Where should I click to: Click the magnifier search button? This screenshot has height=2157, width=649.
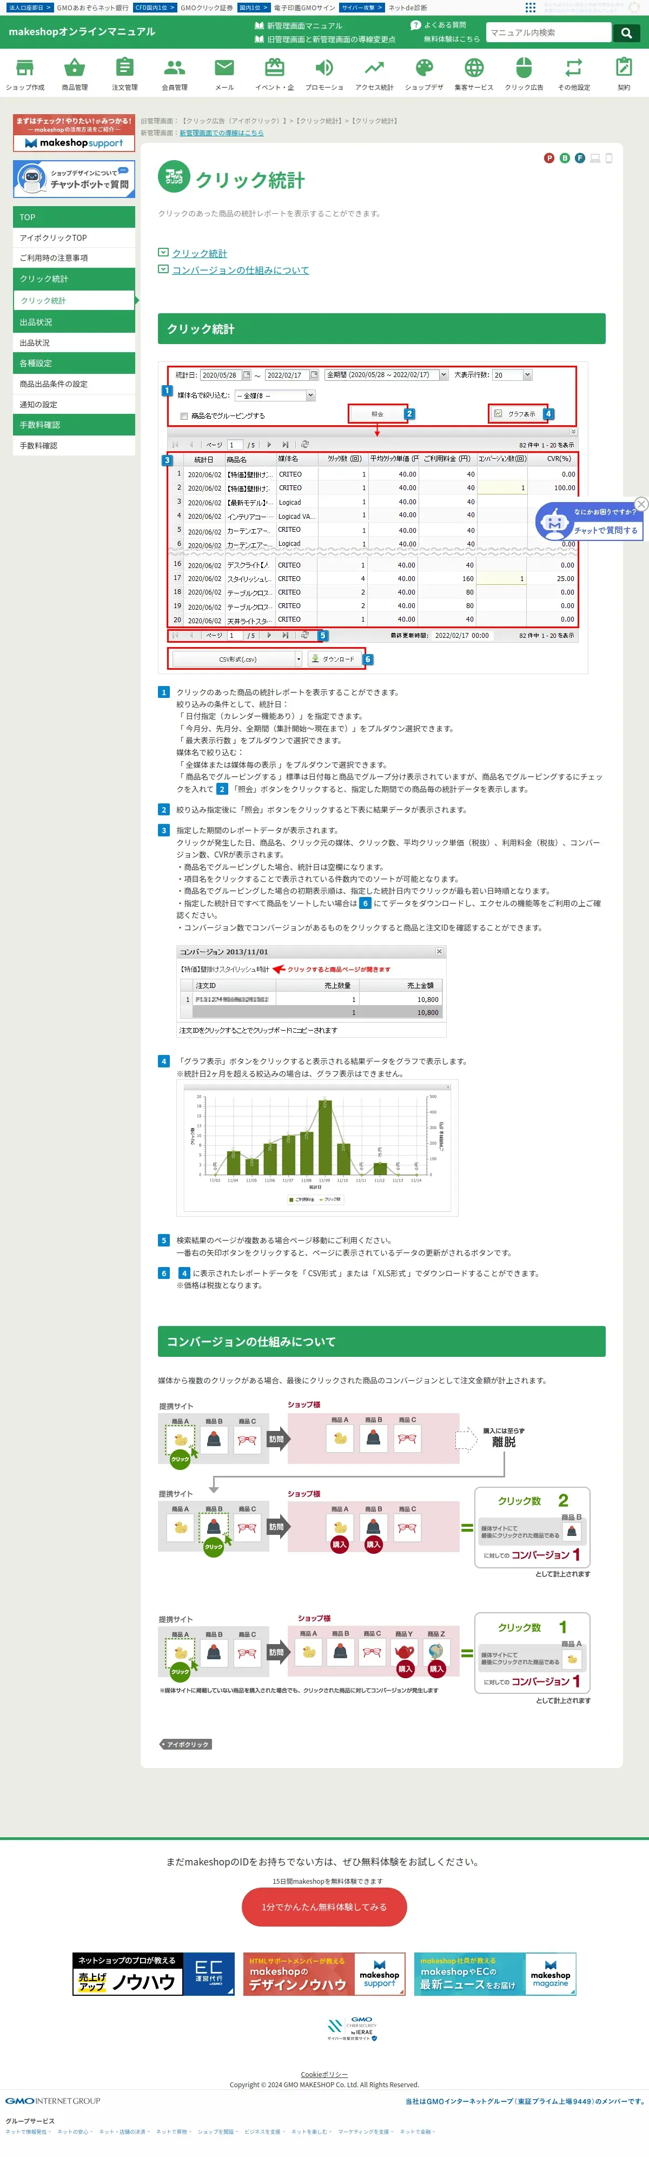point(626,32)
